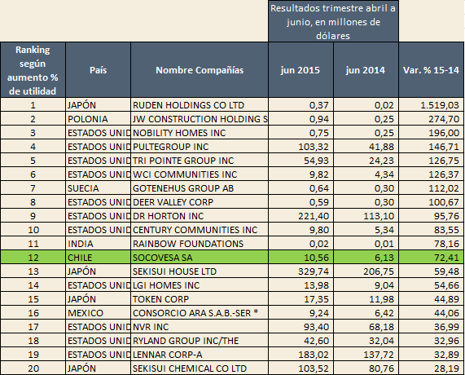Image resolution: width=465 pixels, height=375 pixels.
Task: Select ranking number 20 cell
Action: [x=33, y=368]
